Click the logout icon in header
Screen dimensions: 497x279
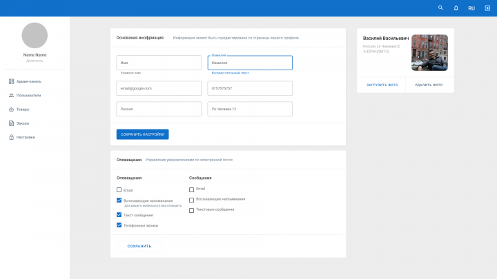(487, 8)
